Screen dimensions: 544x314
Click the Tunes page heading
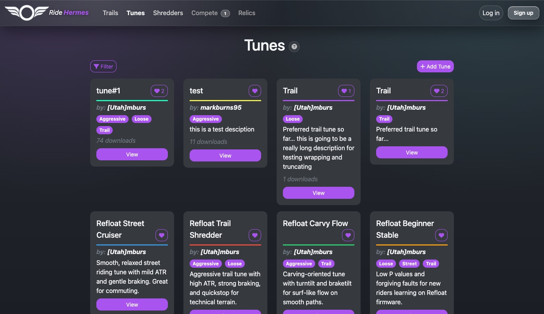(x=265, y=46)
